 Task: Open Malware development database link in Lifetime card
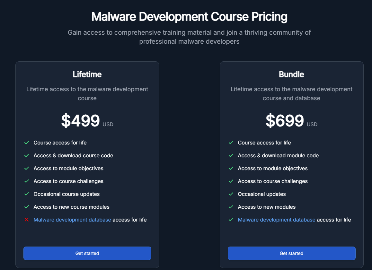click(x=72, y=220)
